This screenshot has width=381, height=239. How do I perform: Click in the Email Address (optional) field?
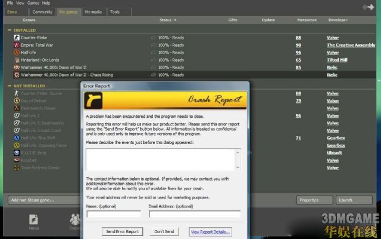[195, 214]
